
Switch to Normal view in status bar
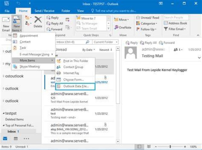coord(139,147)
